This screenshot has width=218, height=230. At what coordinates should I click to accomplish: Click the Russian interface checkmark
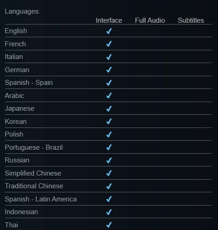pos(109,160)
